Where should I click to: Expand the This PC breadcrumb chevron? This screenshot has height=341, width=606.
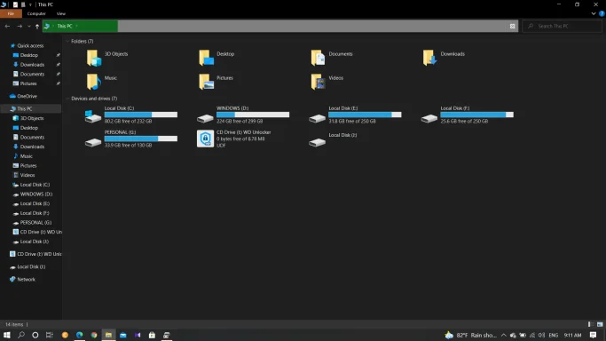point(76,26)
